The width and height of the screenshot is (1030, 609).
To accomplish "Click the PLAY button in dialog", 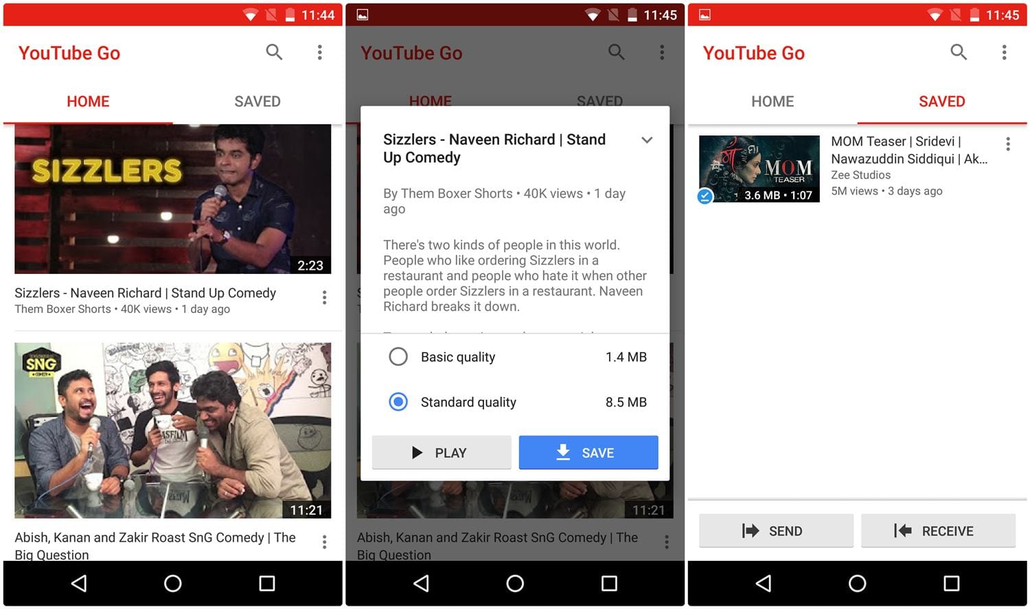I will (x=442, y=452).
